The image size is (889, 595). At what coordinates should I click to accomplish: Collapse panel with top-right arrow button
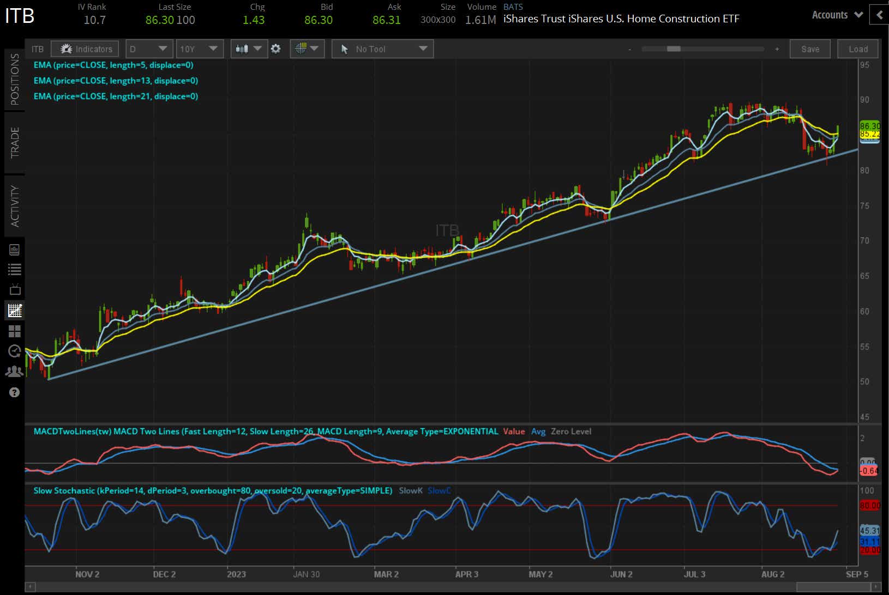pyautogui.click(x=879, y=15)
